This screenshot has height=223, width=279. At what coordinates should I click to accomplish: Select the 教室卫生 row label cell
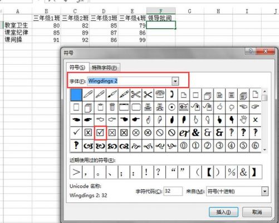[x=18, y=25]
